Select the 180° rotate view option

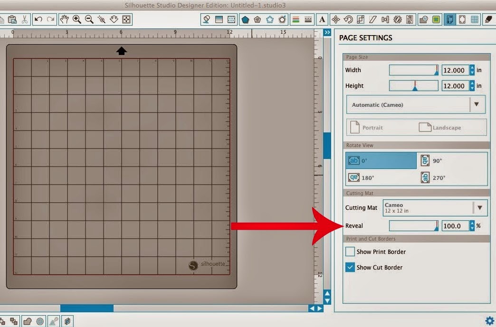click(381, 178)
